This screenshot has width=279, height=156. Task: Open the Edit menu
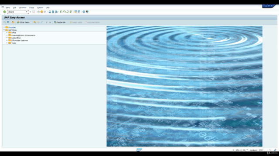pyautogui.click(x=14, y=8)
